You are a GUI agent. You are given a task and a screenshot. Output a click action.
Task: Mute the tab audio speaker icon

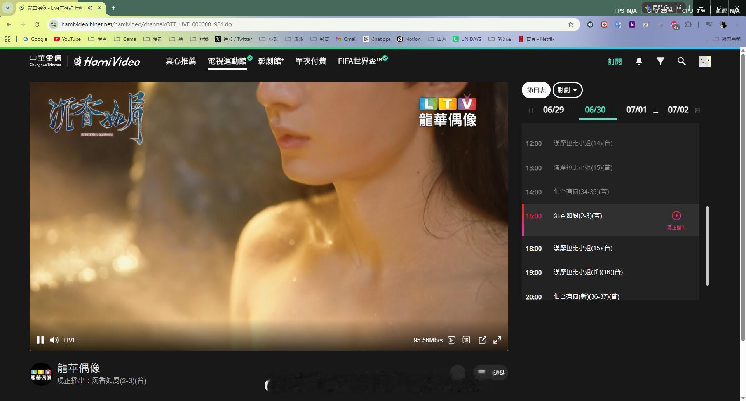point(90,8)
